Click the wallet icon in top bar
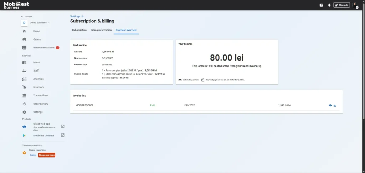The image size is (365, 173). click(x=322, y=5)
